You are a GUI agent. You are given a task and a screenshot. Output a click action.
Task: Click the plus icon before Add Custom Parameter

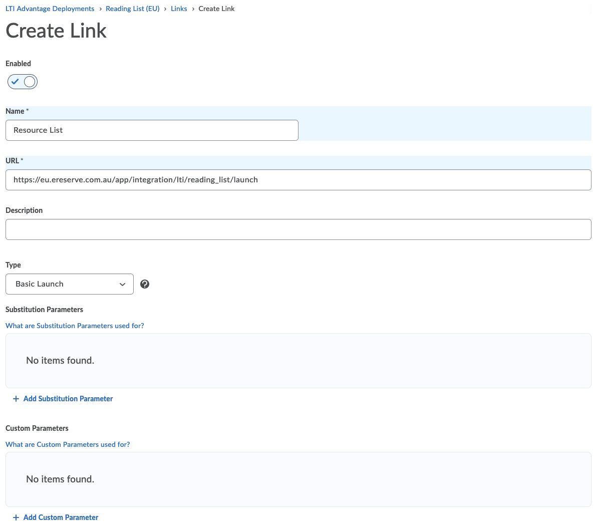coord(16,517)
